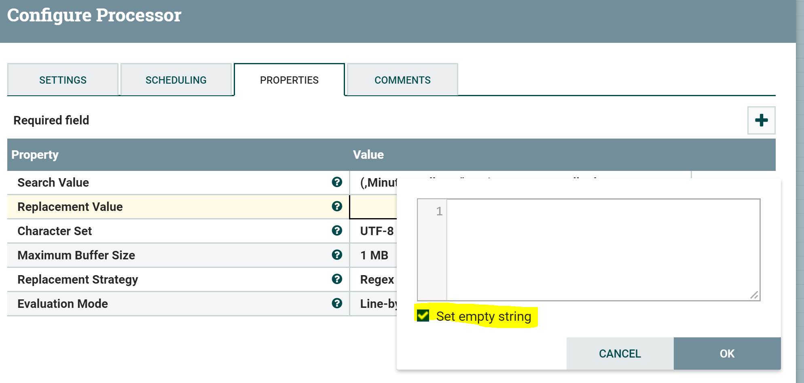Viewport: 804px width, 383px height.
Task: Open help for Search Value property
Action: tap(337, 183)
